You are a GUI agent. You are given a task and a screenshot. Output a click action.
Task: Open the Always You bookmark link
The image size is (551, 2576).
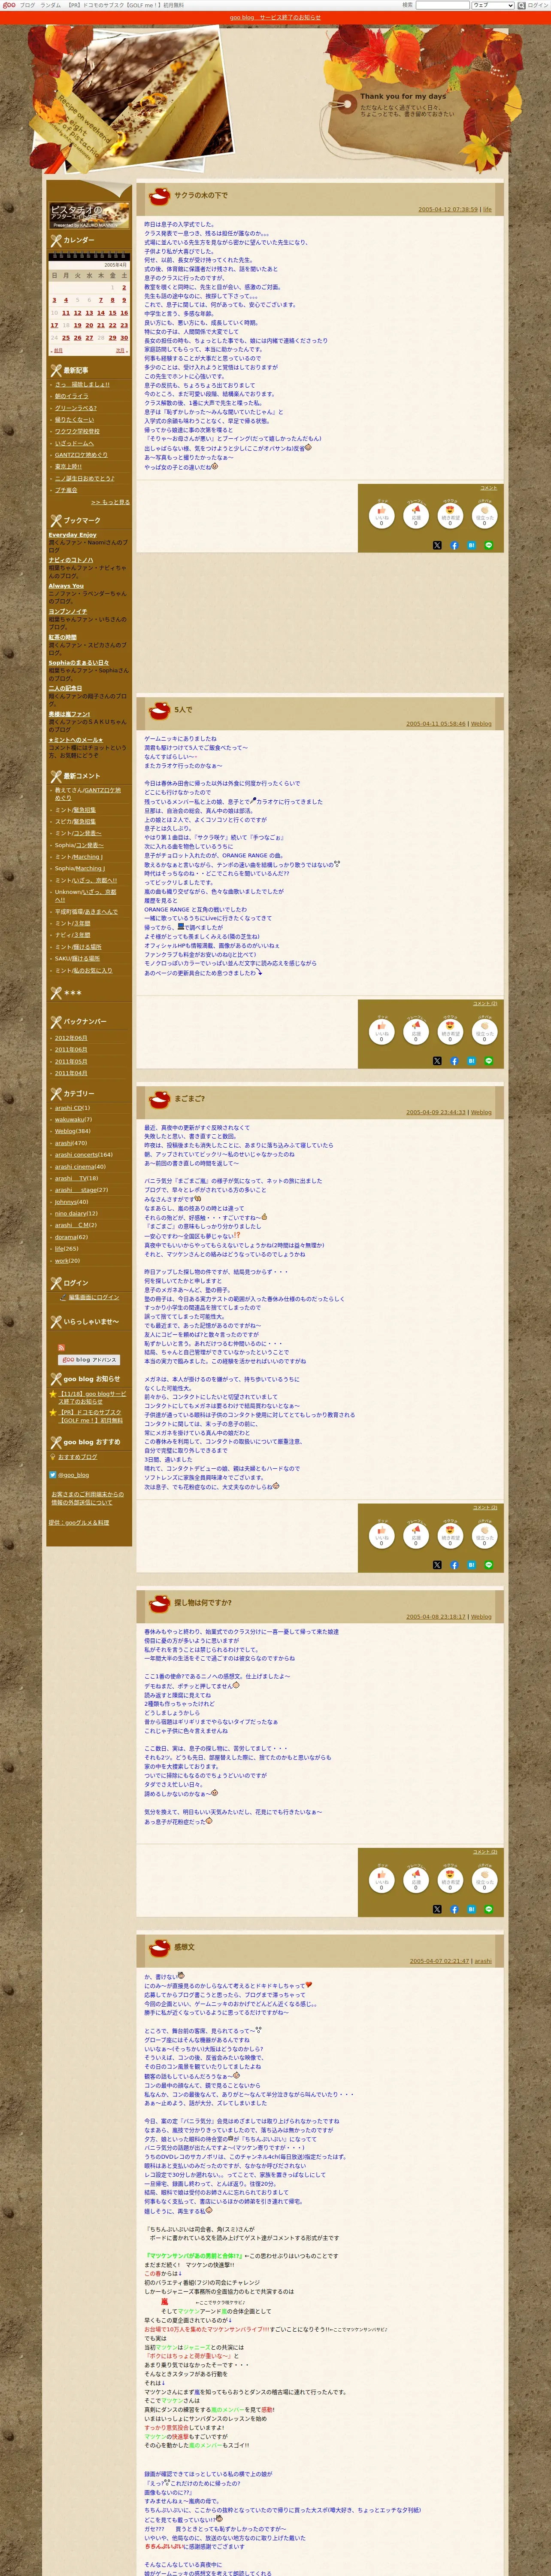(x=66, y=586)
